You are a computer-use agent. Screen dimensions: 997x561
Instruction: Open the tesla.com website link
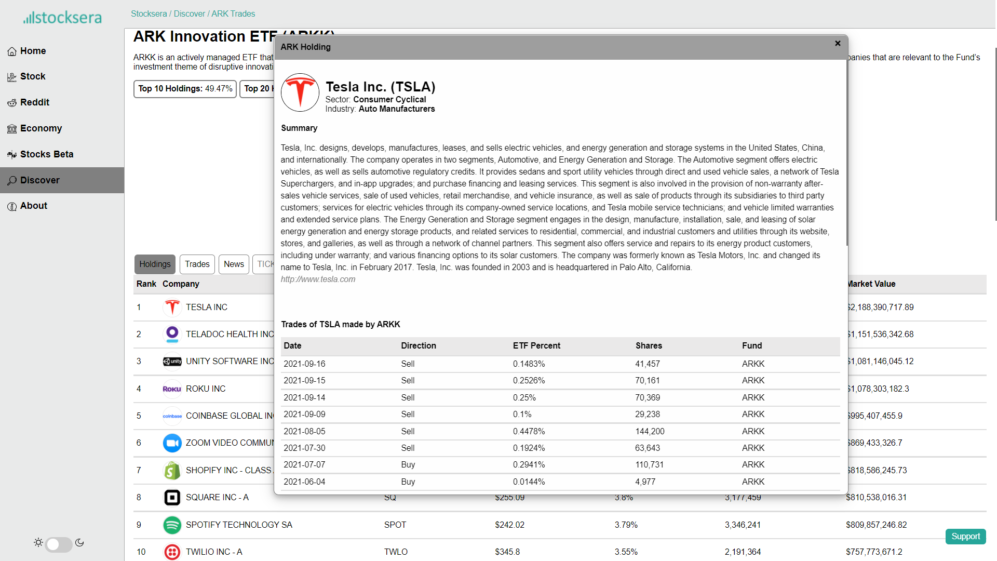(x=318, y=279)
